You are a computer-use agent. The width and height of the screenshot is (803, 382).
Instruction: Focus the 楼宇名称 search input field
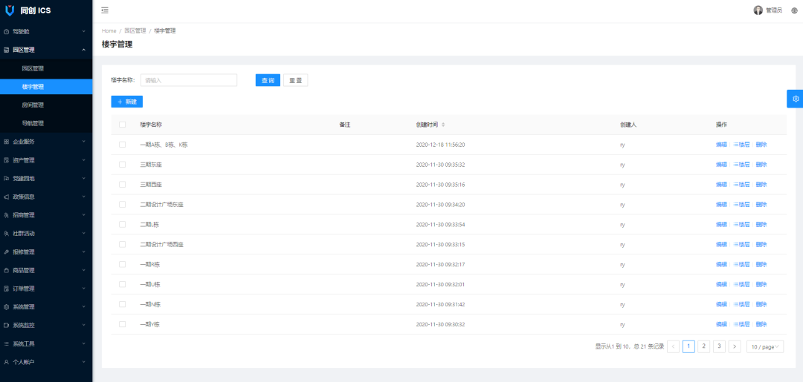pyautogui.click(x=188, y=80)
